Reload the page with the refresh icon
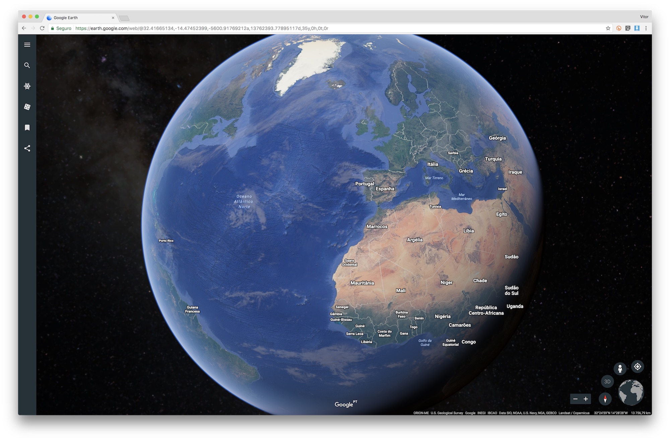 pyautogui.click(x=42, y=28)
